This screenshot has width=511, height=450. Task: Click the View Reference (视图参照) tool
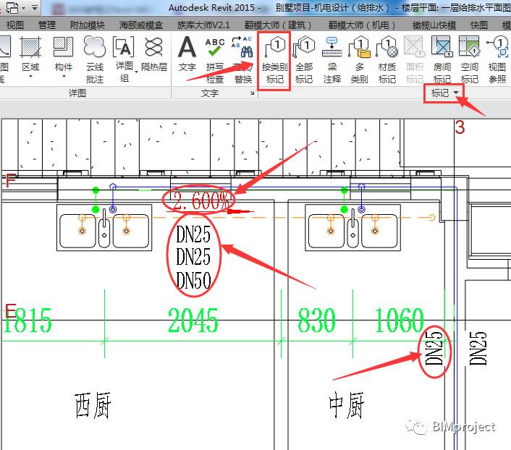(497, 60)
